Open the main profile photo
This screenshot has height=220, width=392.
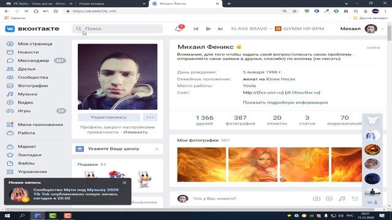[x=118, y=77]
